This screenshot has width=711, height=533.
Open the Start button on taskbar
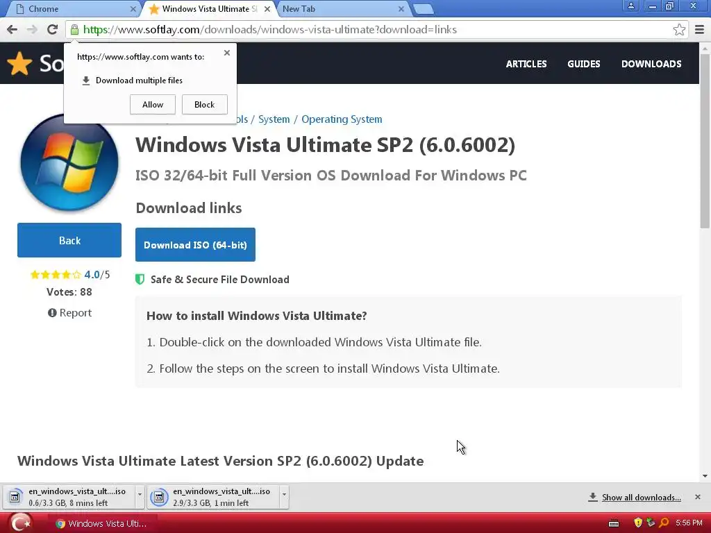[x=20, y=523]
